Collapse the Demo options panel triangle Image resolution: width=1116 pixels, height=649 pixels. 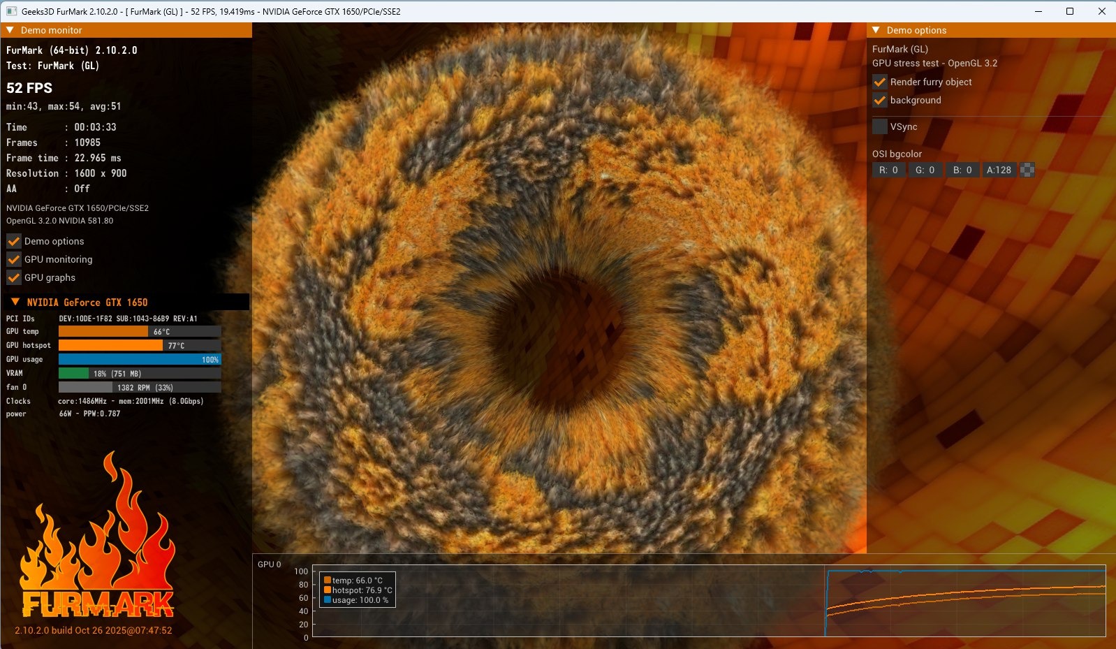click(876, 30)
